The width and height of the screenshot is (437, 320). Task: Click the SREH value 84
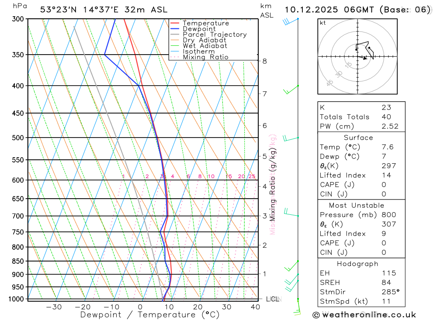click(x=386, y=283)
